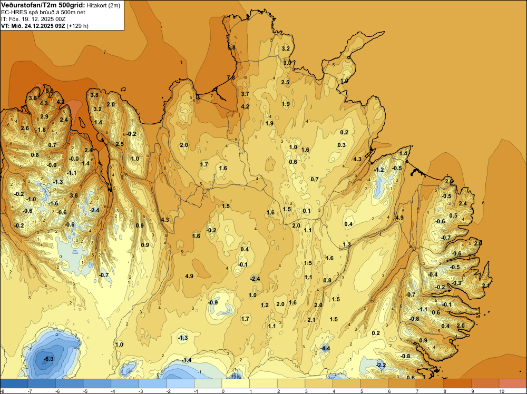Click the init time 'IT: Fös. 19. 12. 2025 00Z'
This screenshot has height=394, width=527.
coord(33,19)
